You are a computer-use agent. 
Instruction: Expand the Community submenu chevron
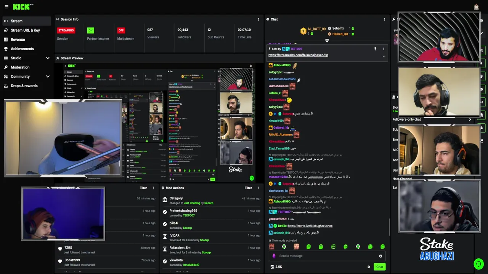coord(48,76)
